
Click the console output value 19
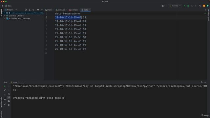(x=14, y=90)
